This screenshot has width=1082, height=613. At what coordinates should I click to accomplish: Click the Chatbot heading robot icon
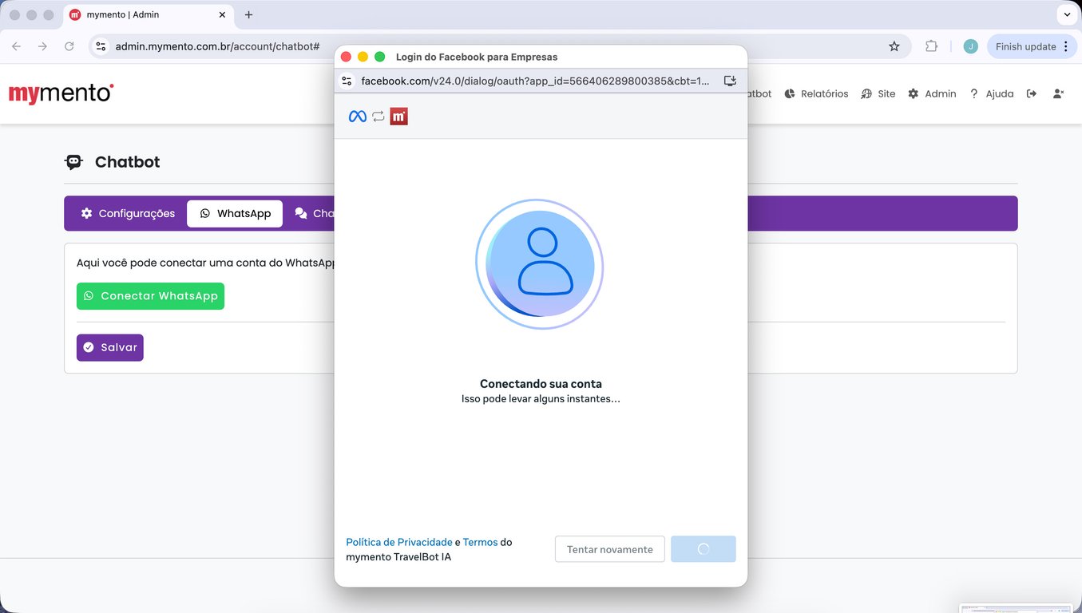pyautogui.click(x=73, y=162)
